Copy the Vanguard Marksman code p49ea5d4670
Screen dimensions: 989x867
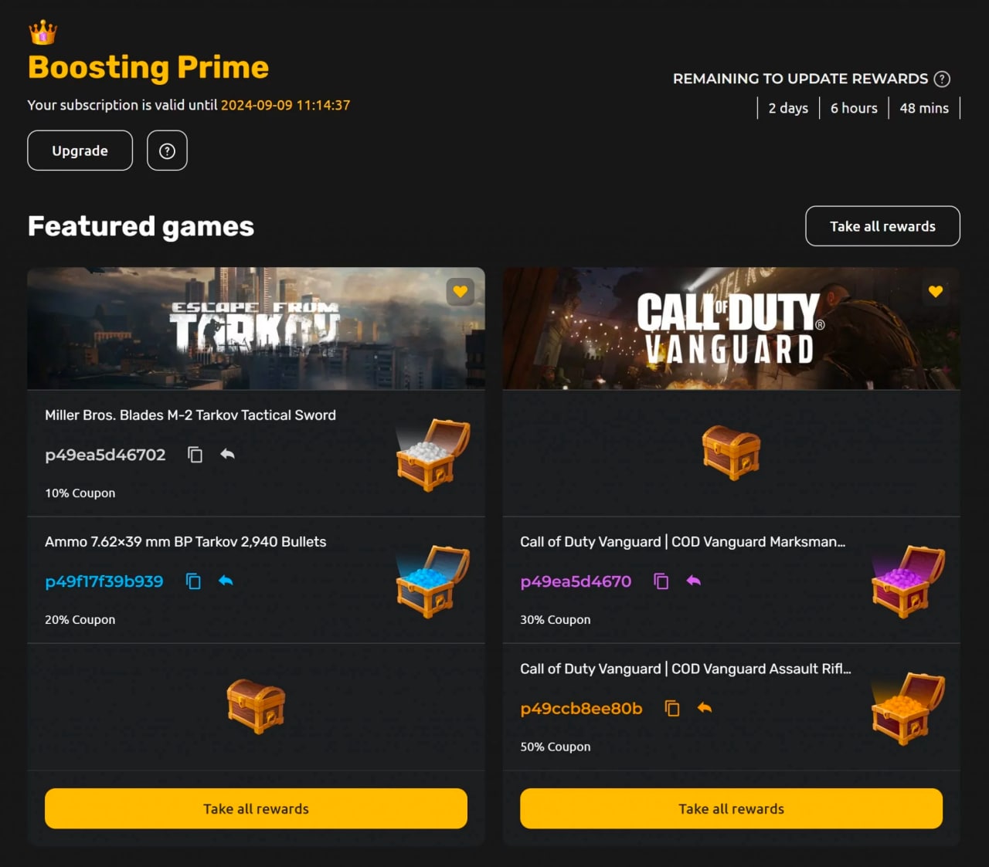coord(661,581)
